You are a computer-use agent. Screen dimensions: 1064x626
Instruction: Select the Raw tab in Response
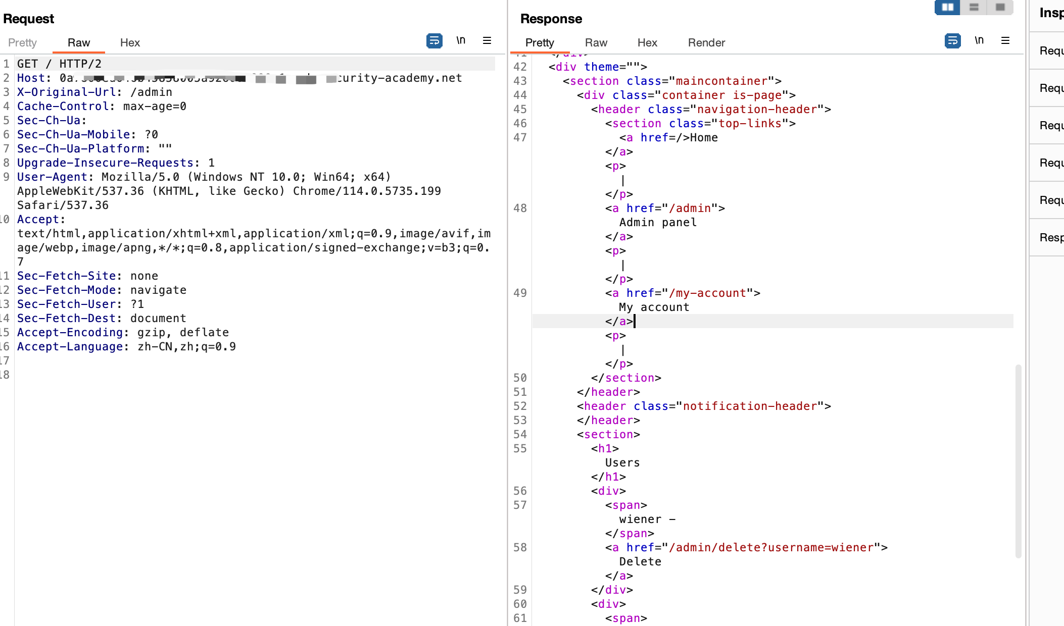point(597,43)
